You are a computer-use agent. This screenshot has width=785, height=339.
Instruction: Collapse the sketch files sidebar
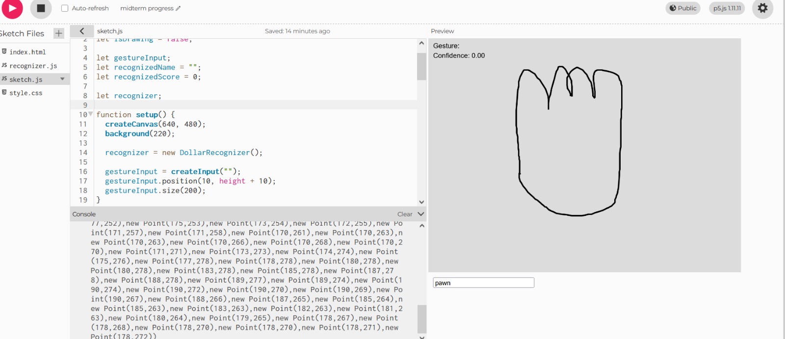click(82, 31)
